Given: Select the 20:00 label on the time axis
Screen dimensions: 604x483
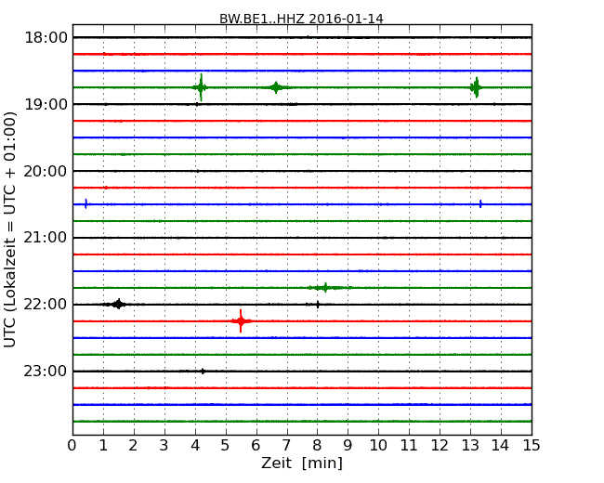Looking at the screenshot, I should 46,171.
